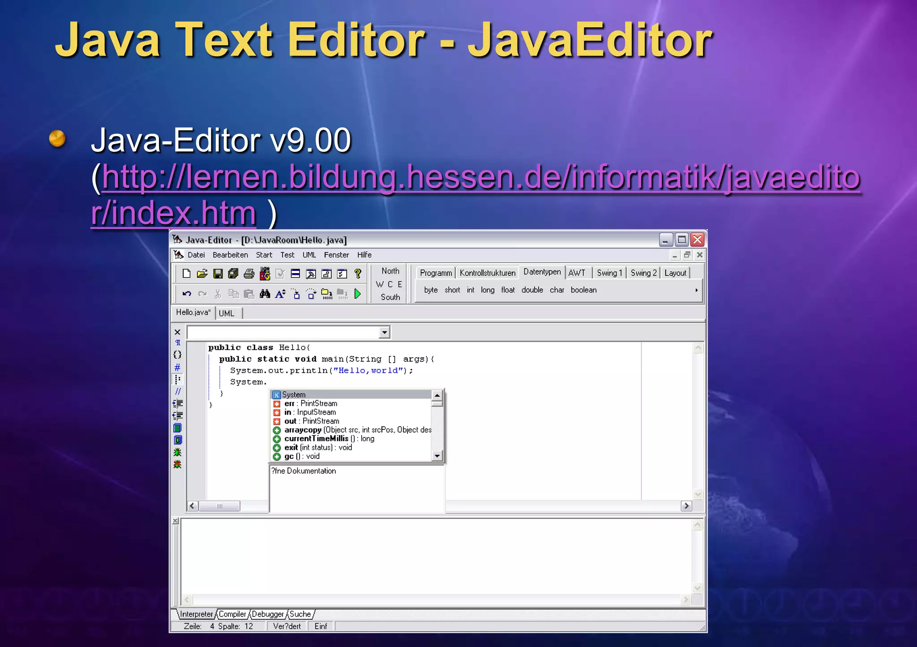Unindent code with the left-arrow lines icon
Image resolution: width=917 pixels, height=647 pixels.
pos(178,416)
